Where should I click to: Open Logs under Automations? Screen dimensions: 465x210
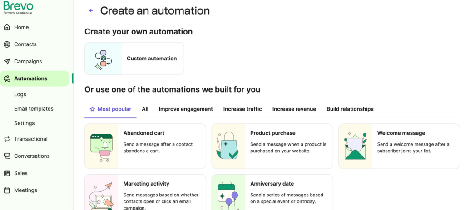point(20,94)
